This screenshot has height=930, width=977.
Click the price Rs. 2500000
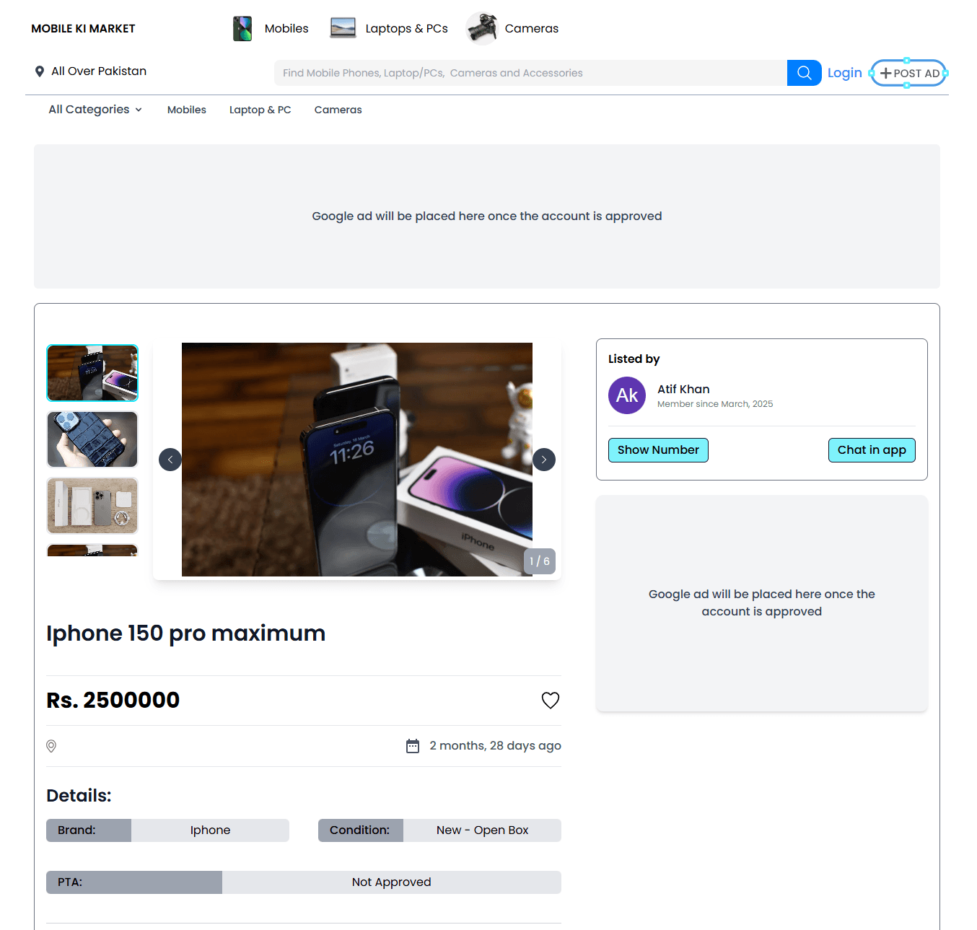pyautogui.click(x=113, y=701)
